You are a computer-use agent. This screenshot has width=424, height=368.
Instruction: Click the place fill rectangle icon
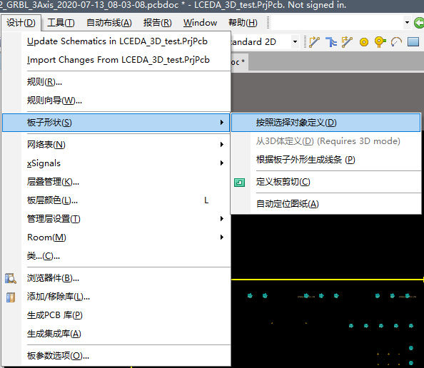click(x=413, y=42)
